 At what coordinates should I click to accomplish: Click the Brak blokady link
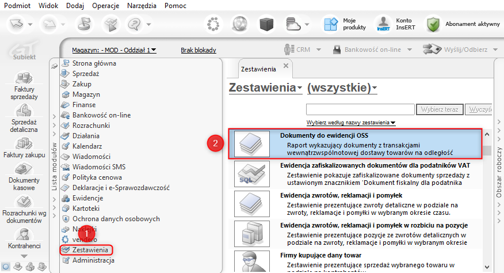tap(198, 50)
